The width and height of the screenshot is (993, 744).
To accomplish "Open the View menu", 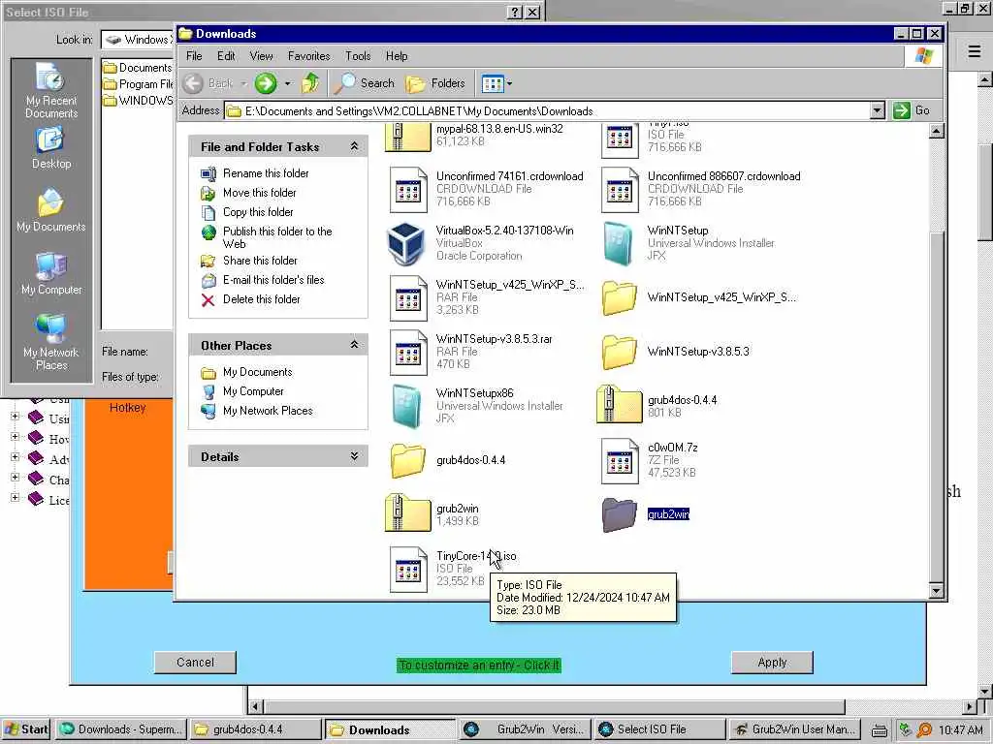I will coord(261,55).
